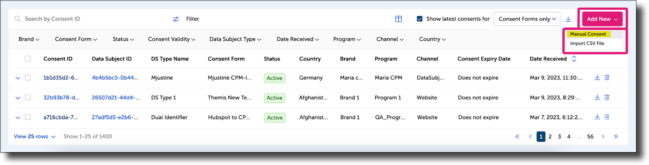Choose Manual Consent menu option

588,34
